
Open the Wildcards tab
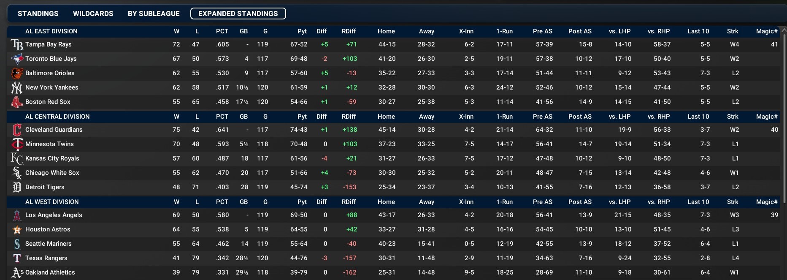(x=93, y=14)
